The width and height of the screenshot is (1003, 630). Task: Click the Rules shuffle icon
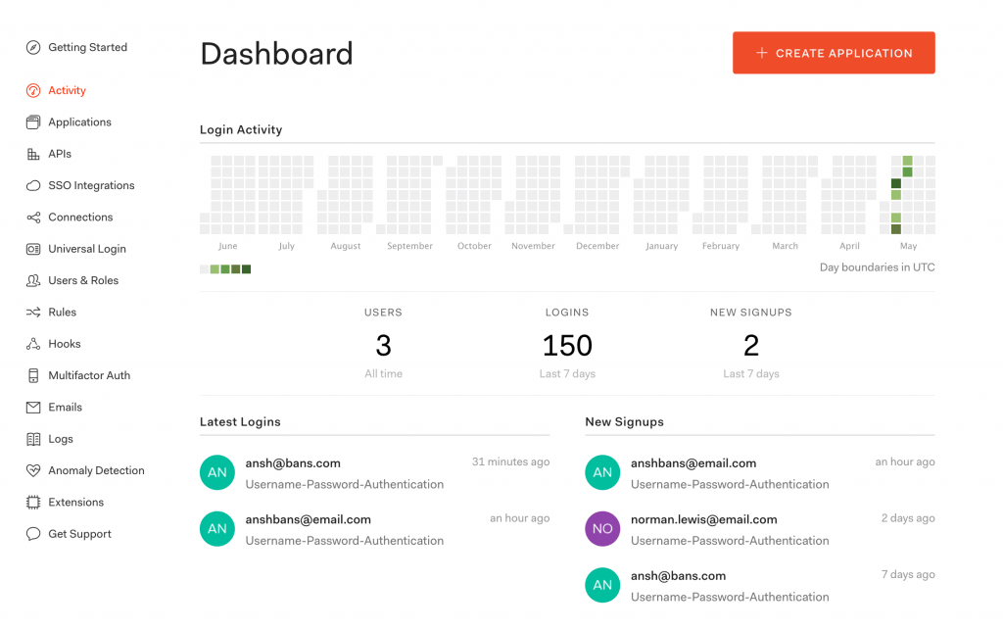(33, 313)
